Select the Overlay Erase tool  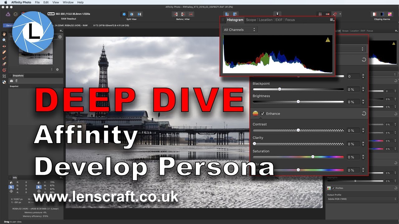[4, 64]
